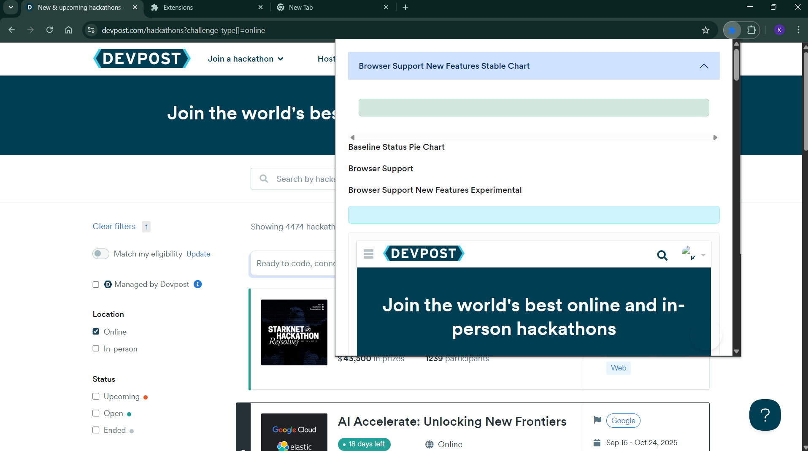The image size is (808, 451).
Task: Check the Open status checkbox
Action: tap(96, 413)
